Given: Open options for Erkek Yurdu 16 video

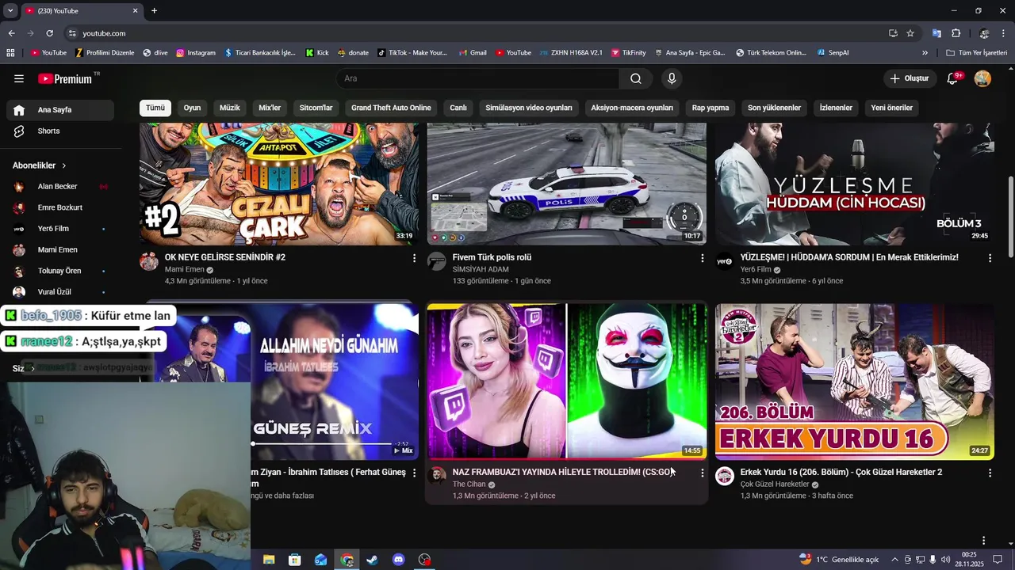Looking at the screenshot, I should [x=990, y=473].
